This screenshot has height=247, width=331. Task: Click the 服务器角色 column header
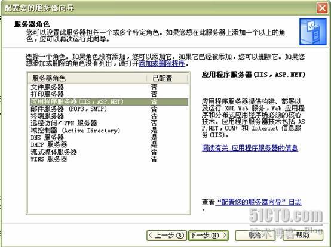click(87, 78)
